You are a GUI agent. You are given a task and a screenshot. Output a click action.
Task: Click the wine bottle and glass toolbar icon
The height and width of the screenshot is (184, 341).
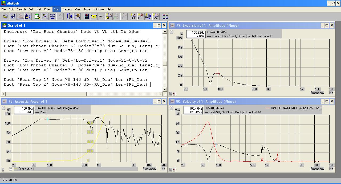click(x=28, y=17)
